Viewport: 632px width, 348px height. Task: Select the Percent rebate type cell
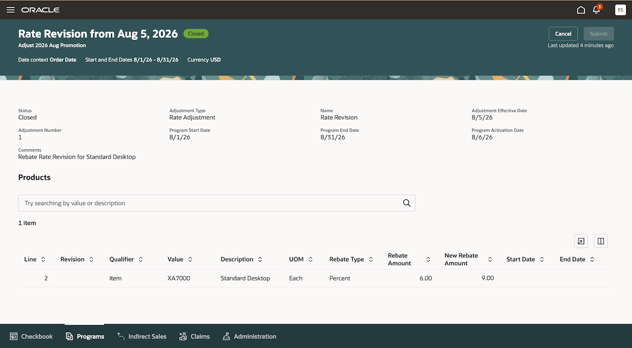pyautogui.click(x=340, y=278)
